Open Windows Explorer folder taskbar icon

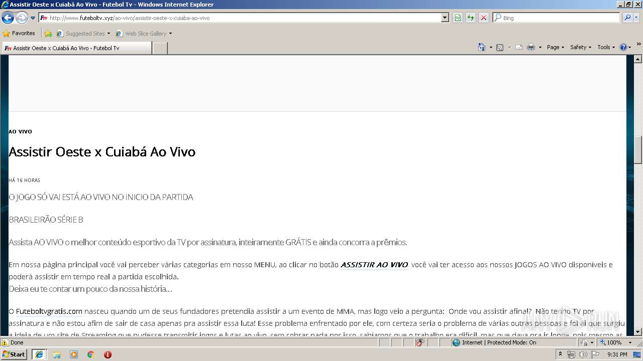pyautogui.click(x=57, y=354)
